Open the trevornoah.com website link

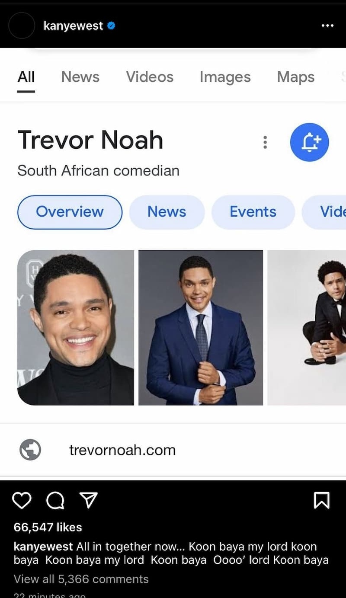pyautogui.click(x=122, y=450)
